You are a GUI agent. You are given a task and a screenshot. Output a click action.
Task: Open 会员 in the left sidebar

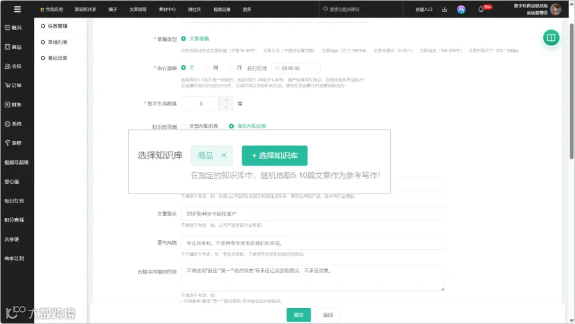click(13, 66)
